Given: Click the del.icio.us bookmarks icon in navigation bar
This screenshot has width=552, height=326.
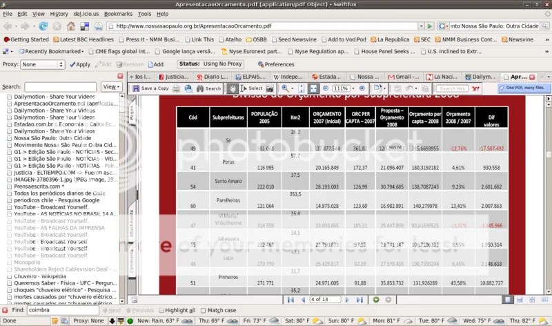Looking at the screenshot, I should click(x=84, y=26).
